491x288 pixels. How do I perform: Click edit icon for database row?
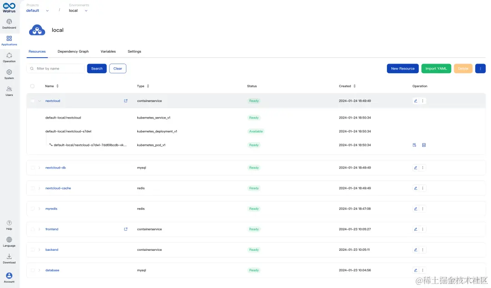click(x=416, y=270)
